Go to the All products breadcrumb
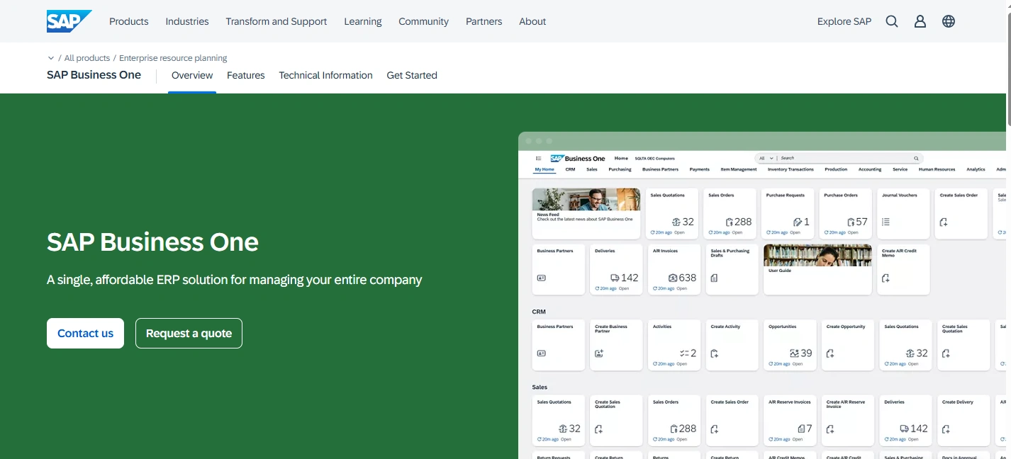1011x459 pixels. click(x=87, y=58)
